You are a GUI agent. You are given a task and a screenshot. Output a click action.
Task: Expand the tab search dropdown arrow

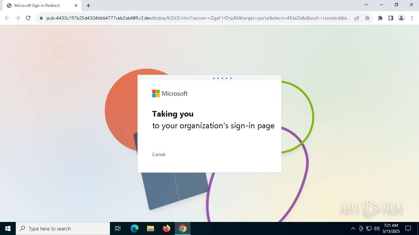tap(366, 5)
